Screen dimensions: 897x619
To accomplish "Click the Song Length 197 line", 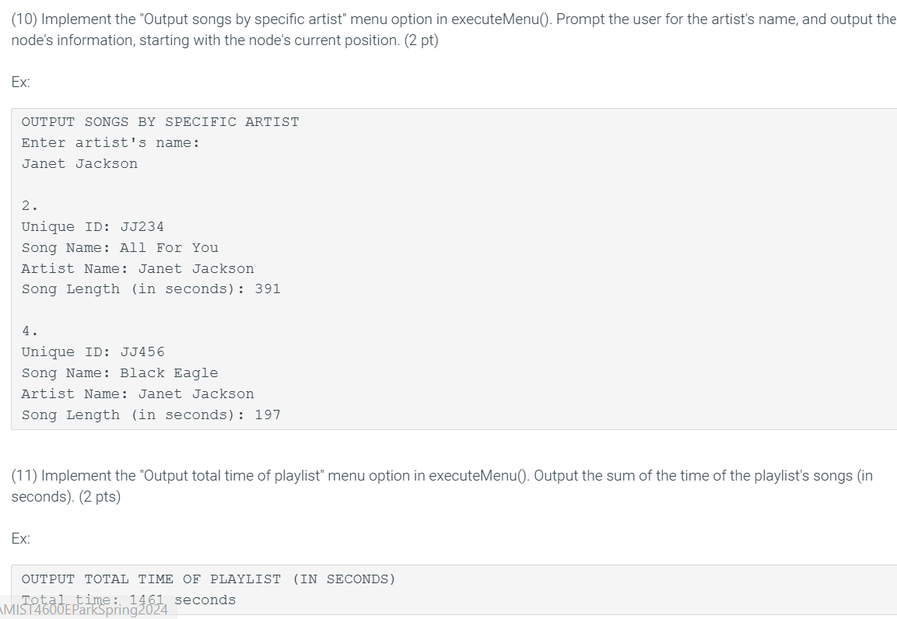I will click(151, 415).
